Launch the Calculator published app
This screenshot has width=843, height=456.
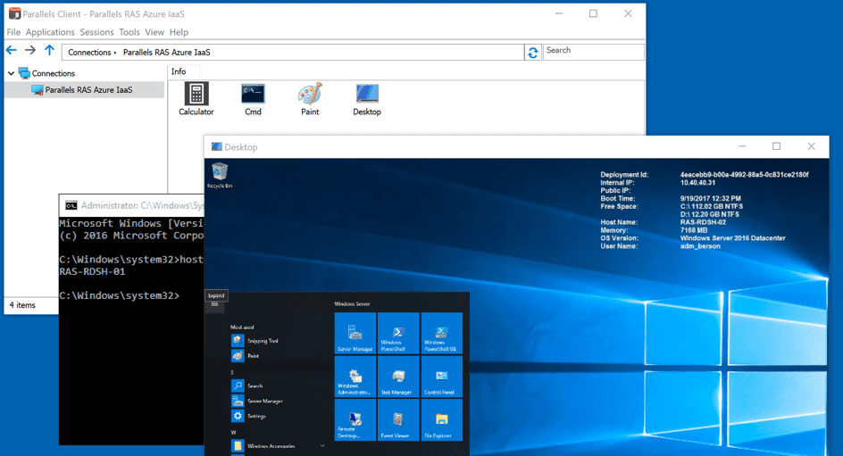pyautogui.click(x=196, y=99)
